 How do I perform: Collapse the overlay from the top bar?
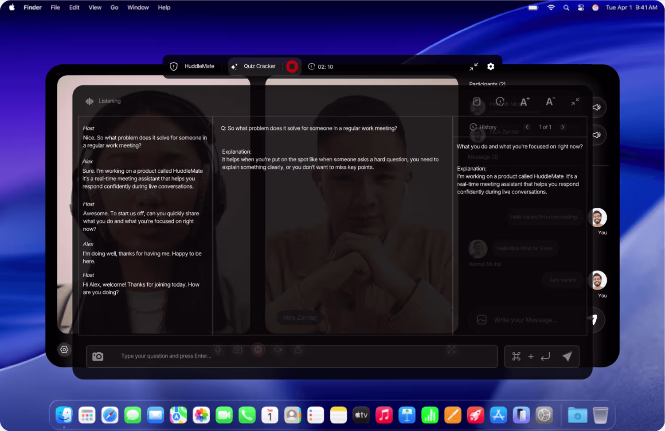[473, 66]
